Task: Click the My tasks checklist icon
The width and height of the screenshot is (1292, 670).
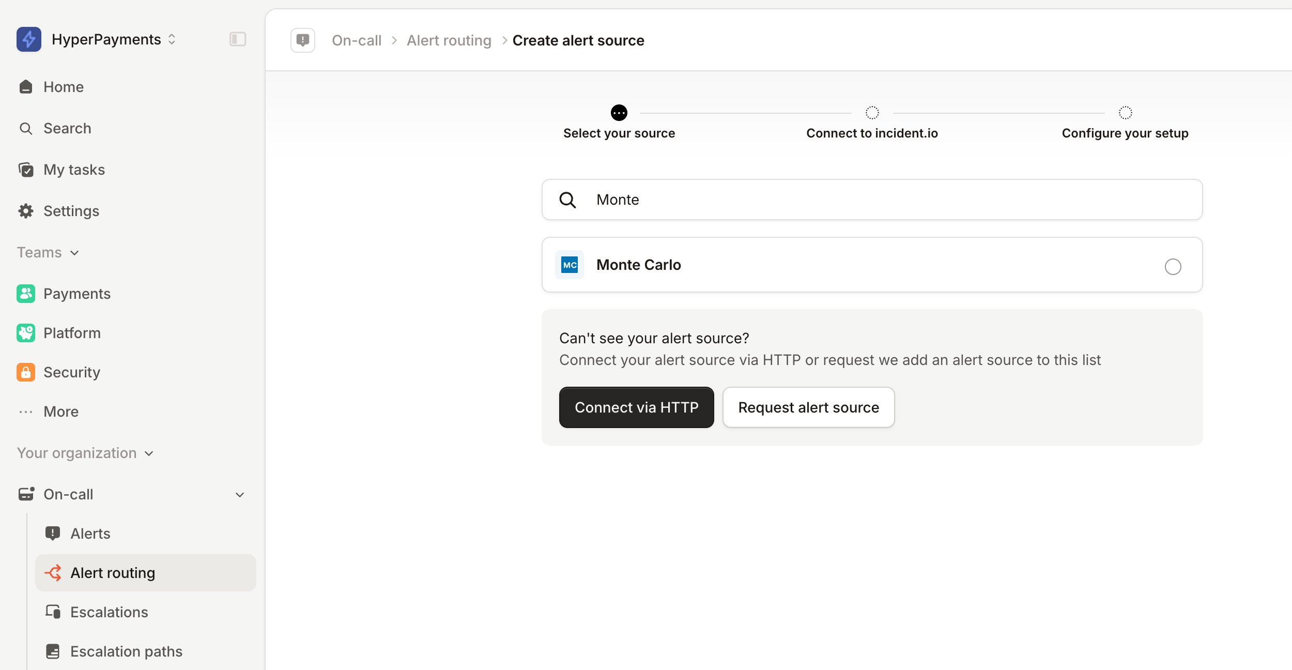Action: [26, 170]
